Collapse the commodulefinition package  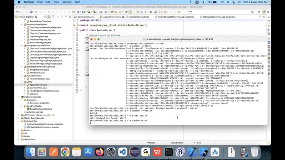(x=22, y=24)
